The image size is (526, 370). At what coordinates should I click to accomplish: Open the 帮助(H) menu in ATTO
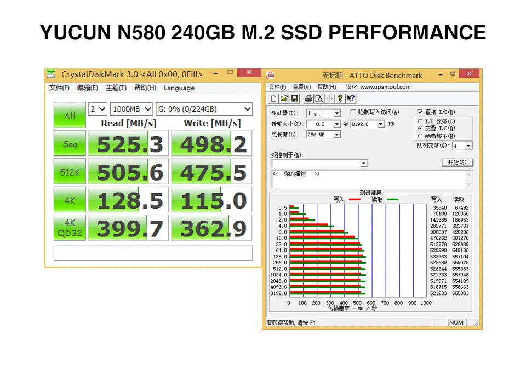(327, 87)
